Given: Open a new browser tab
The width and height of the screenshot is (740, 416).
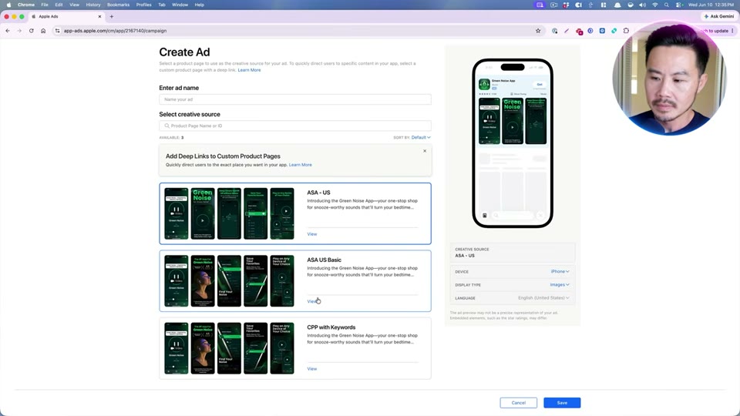Looking at the screenshot, I should [112, 16].
